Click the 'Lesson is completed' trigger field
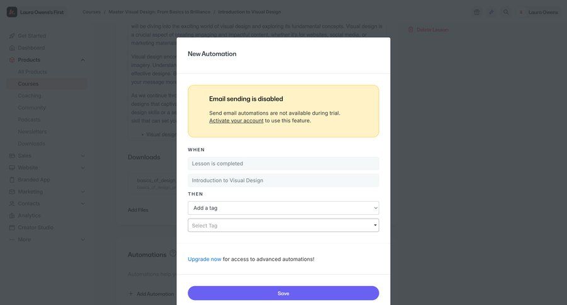The width and height of the screenshot is (567, 305). (x=283, y=163)
